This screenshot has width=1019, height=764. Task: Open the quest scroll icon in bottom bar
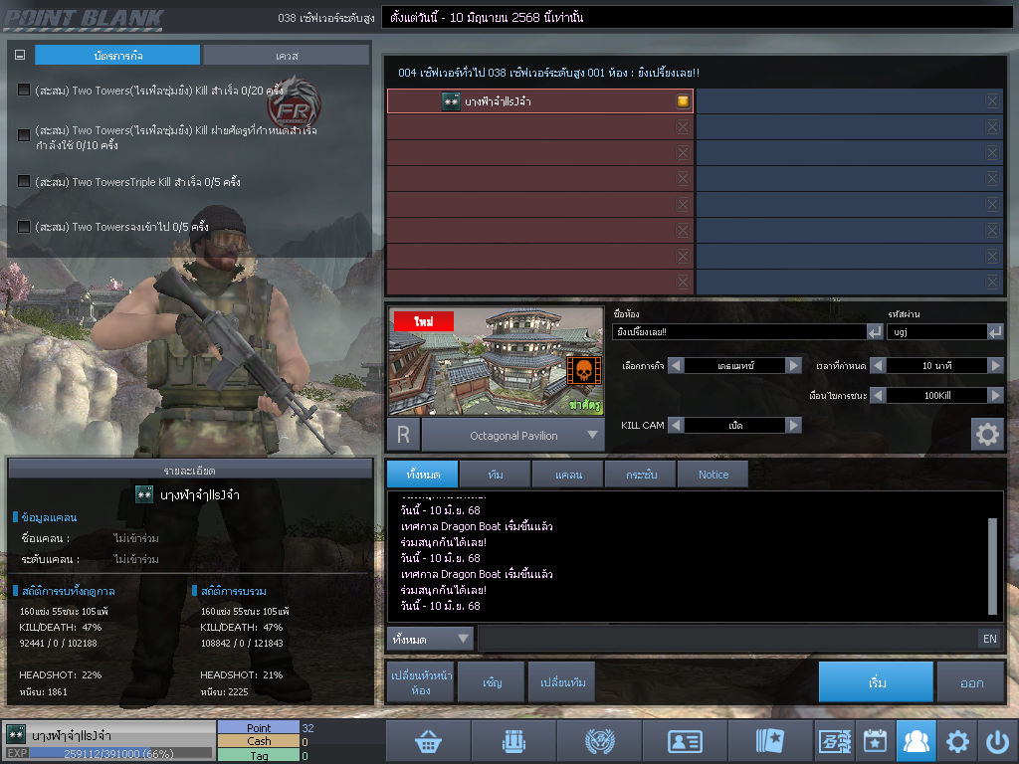tap(835, 740)
